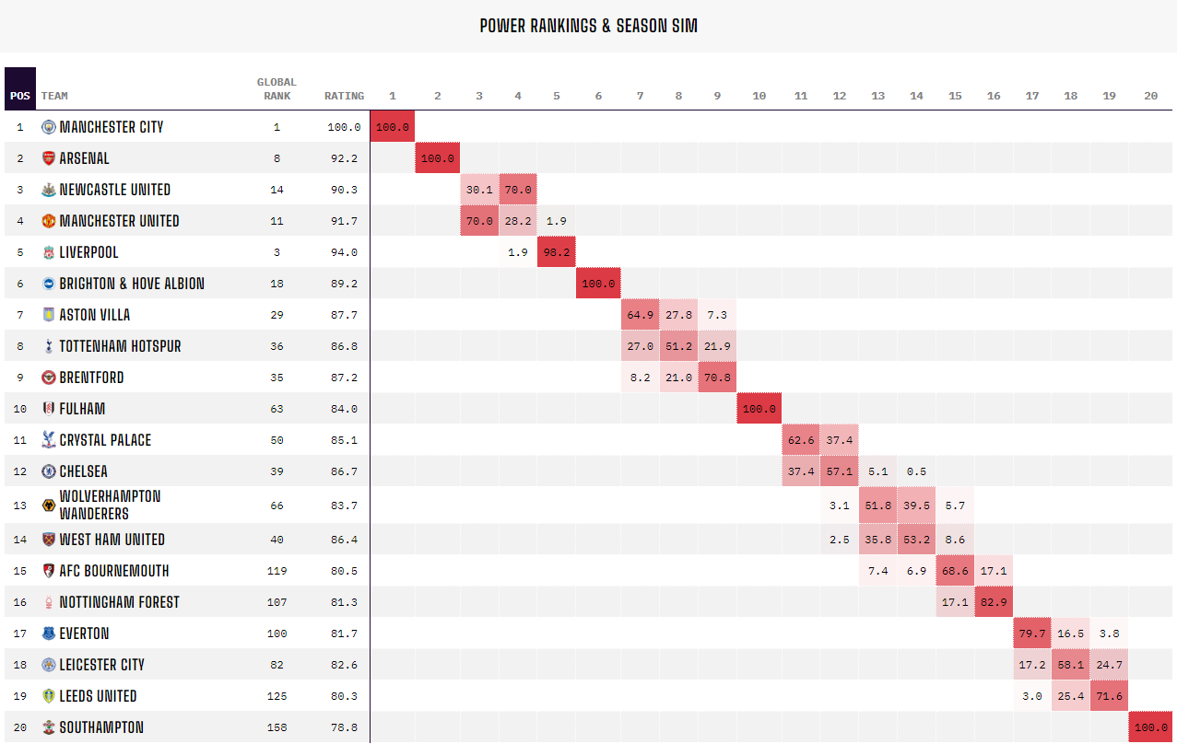The width and height of the screenshot is (1177, 744).
Task: Sort table by Rating column header
Action: point(344,96)
